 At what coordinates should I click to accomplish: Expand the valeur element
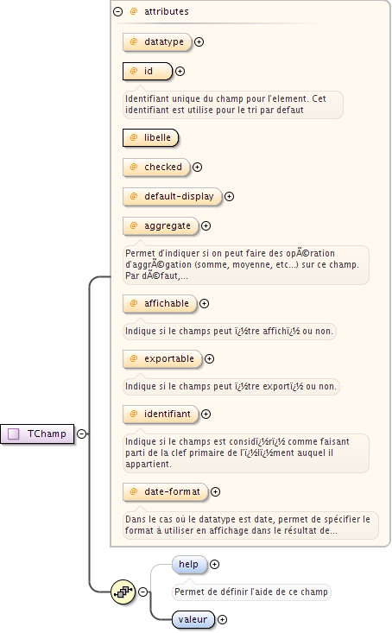223,619
